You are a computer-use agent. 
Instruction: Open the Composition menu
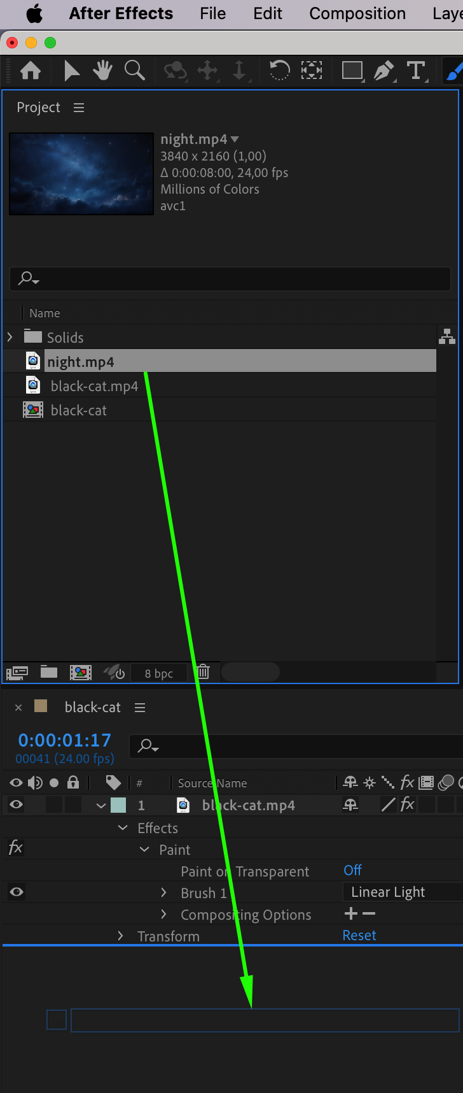click(357, 13)
